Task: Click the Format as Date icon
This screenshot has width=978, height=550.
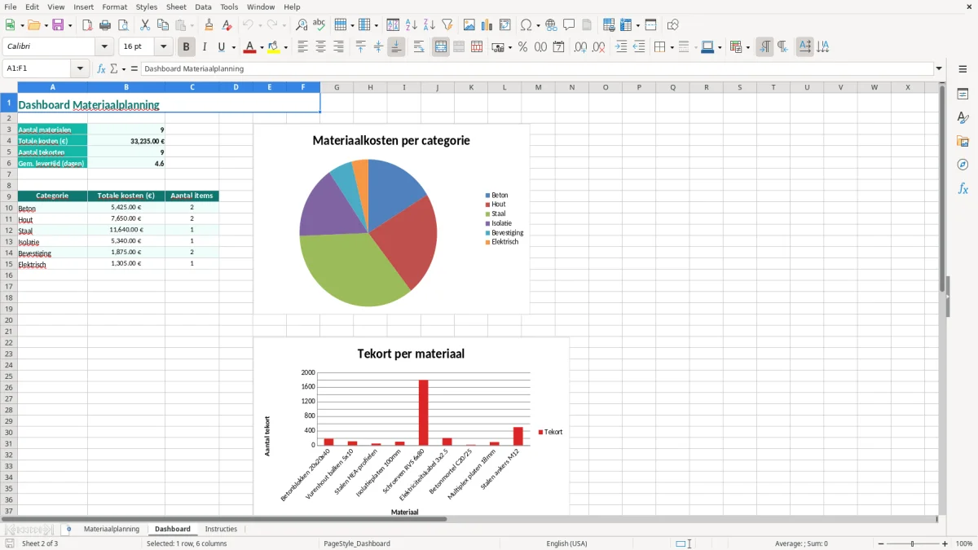Action: 559,47
